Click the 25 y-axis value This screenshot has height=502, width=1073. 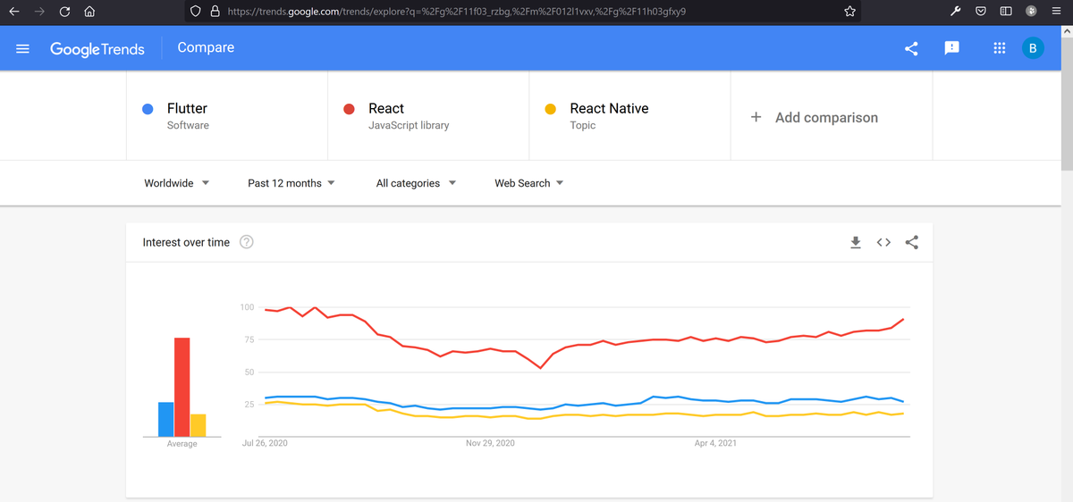249,405
